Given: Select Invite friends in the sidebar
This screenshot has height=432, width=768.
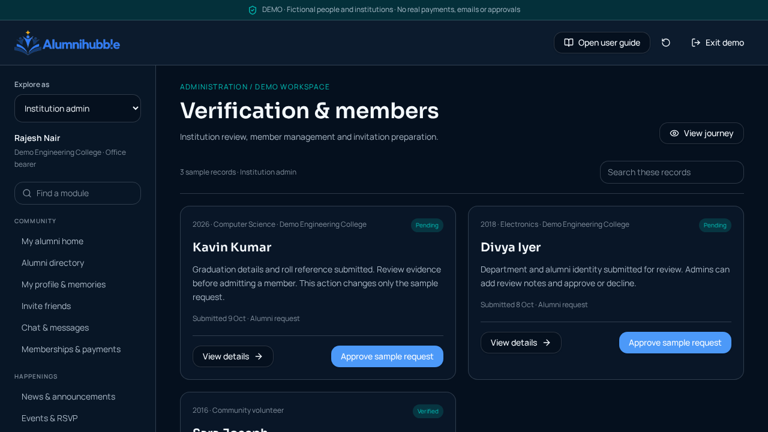Looking at the screenshot, I should coord(46,306).
